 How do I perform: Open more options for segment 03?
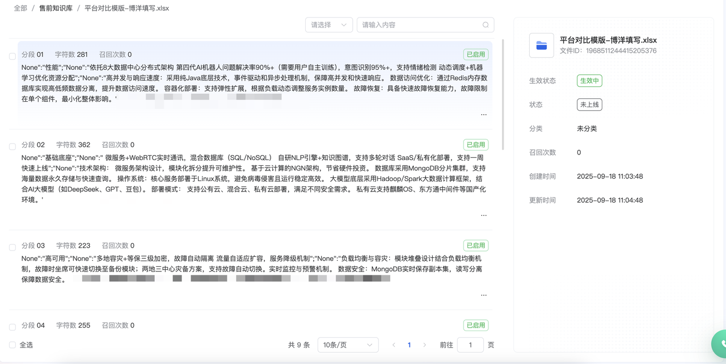[483, 295]
